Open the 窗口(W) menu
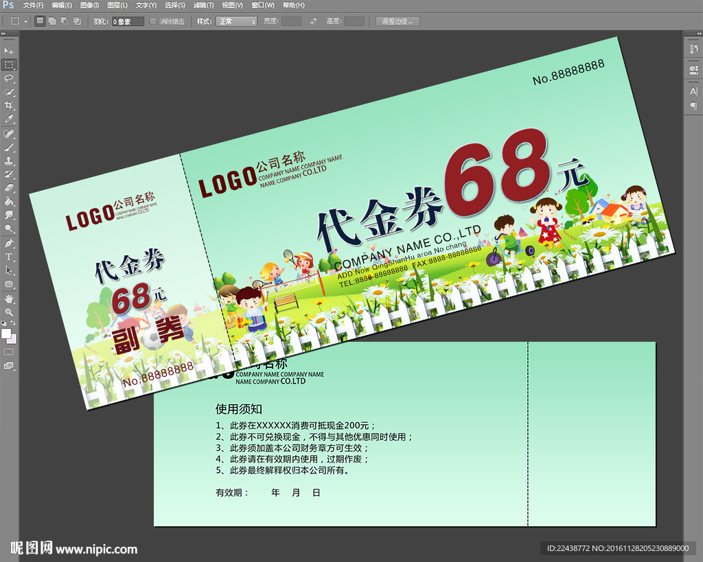 click(262, 5)
